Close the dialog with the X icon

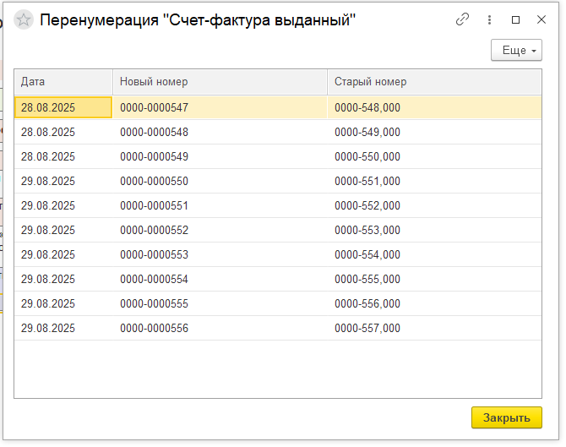542,19
